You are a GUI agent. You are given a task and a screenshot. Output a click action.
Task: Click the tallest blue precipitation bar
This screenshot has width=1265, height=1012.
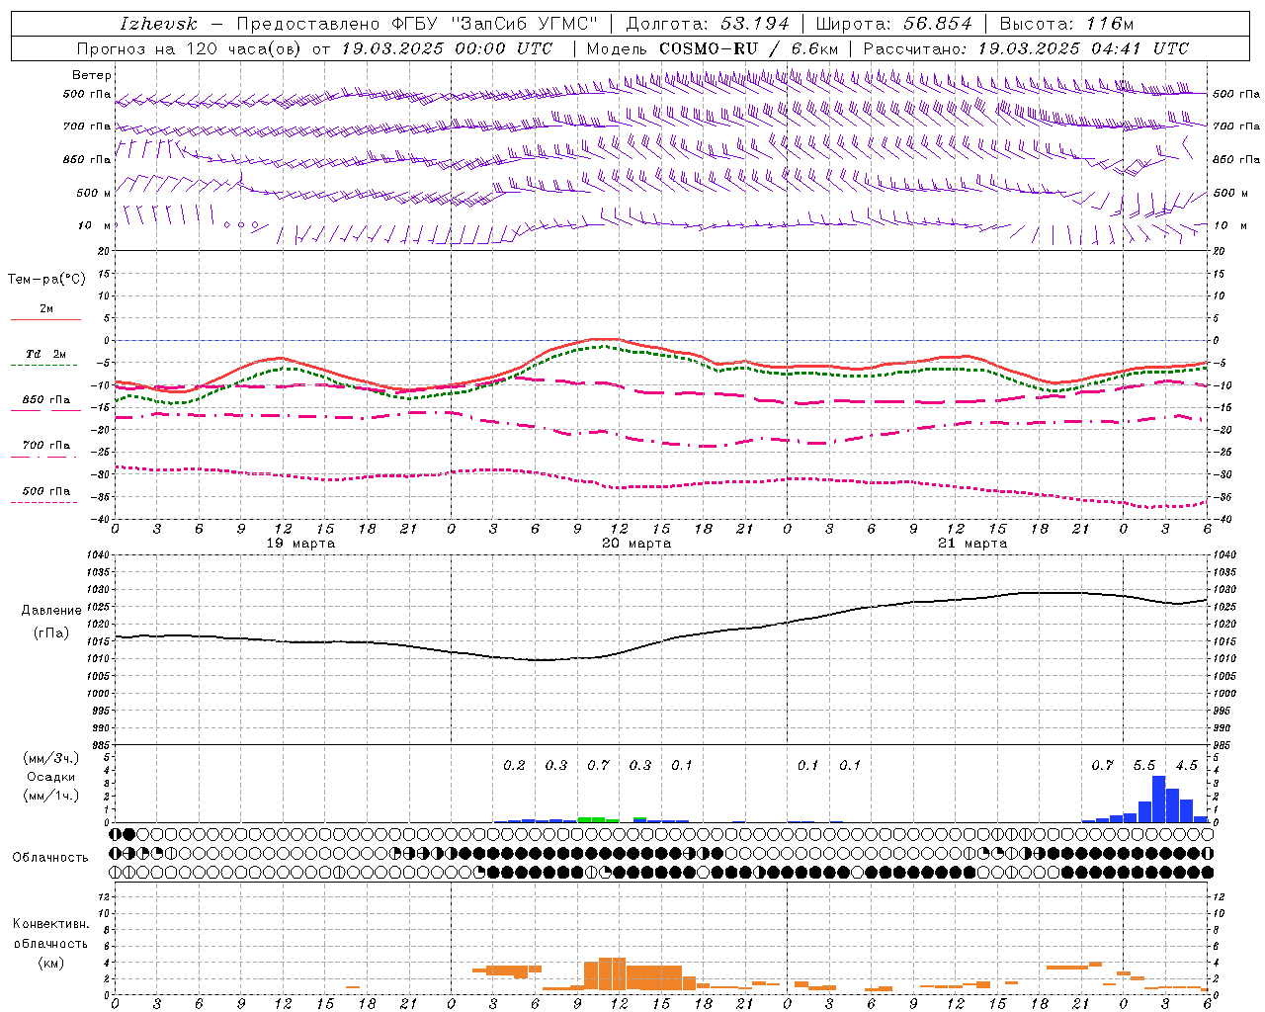click(x=1158, y=799)
